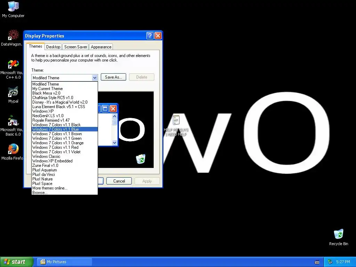This screenshot has width=356, height=267.
Task: Select Windows XP Embedded theme
Action: click(x=64, y=161)
